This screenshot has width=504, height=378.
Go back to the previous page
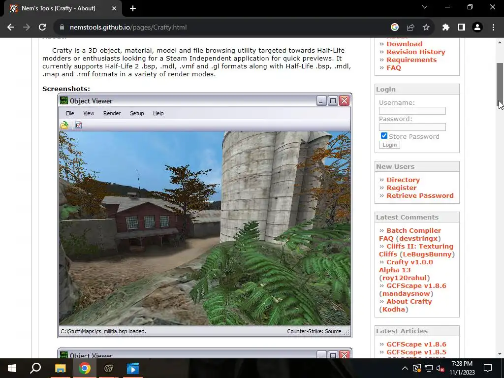11,28
